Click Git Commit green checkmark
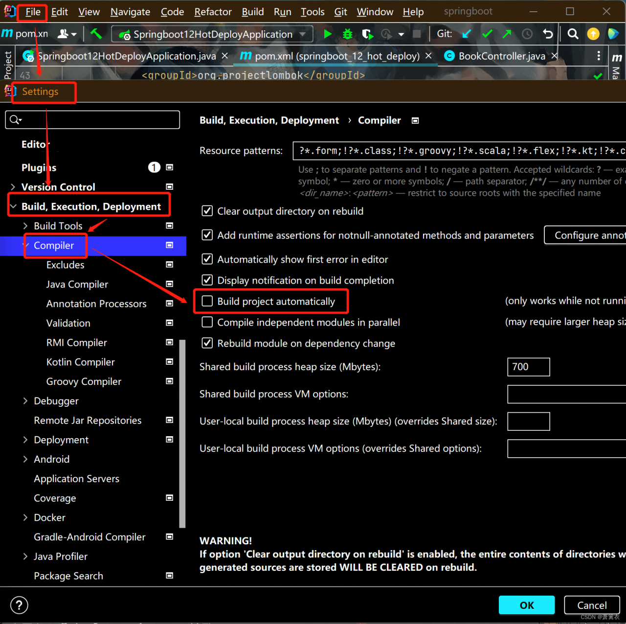The height and width of the screenshot is (624, 626). 487,34
